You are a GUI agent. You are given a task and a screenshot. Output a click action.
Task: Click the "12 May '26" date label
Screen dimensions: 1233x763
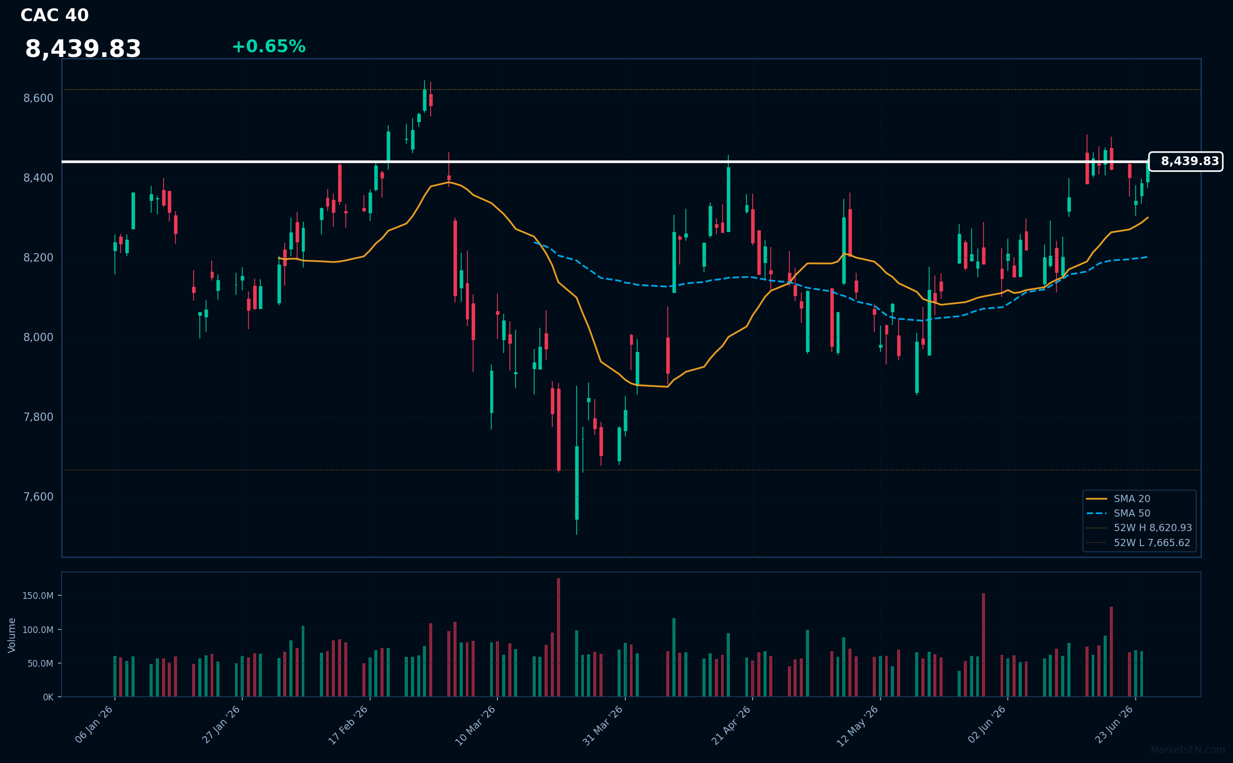[x=858, y=726]
